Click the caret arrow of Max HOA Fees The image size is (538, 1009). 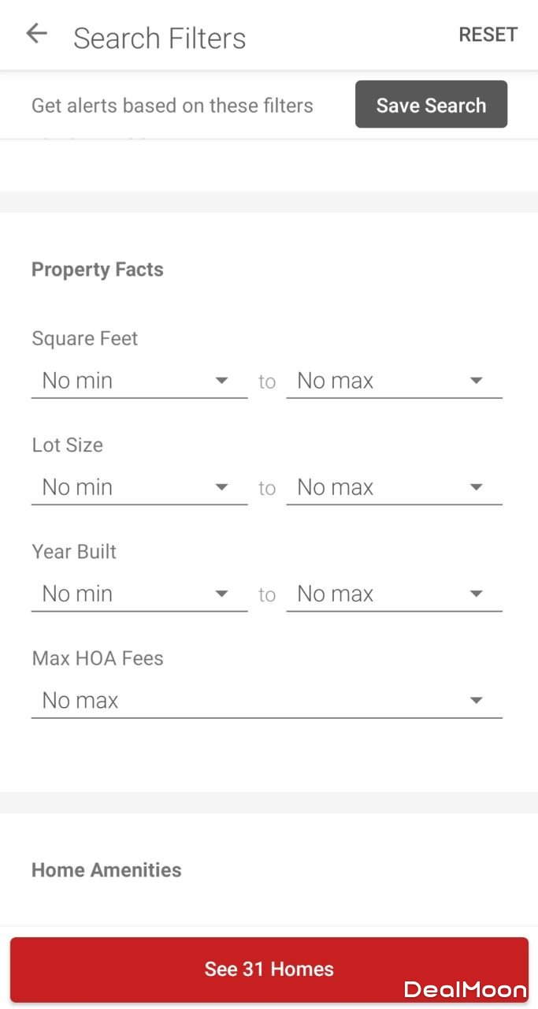(476, 700)
